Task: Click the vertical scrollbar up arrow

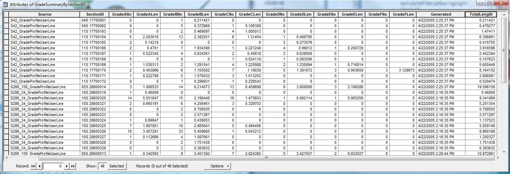Action: point(504,14)
